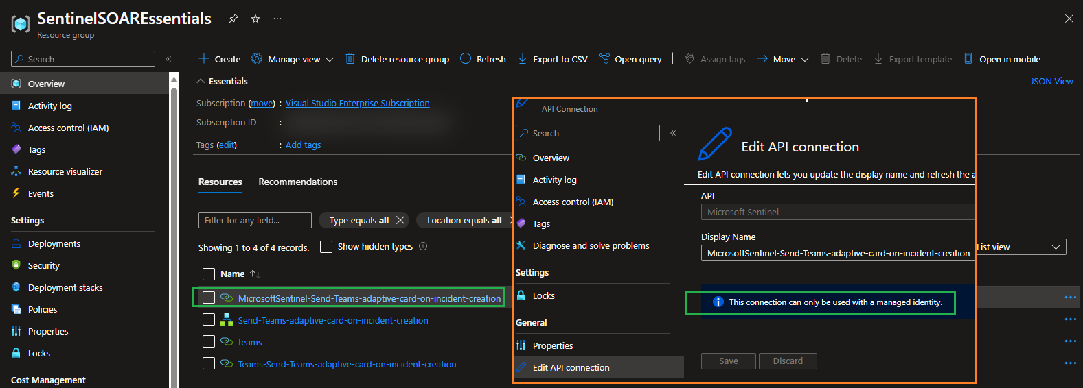Toggle Show hidden types checkbox

[326, 246]
